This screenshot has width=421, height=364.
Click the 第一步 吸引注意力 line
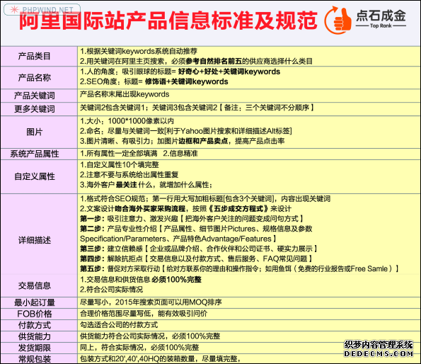(192, 219)
